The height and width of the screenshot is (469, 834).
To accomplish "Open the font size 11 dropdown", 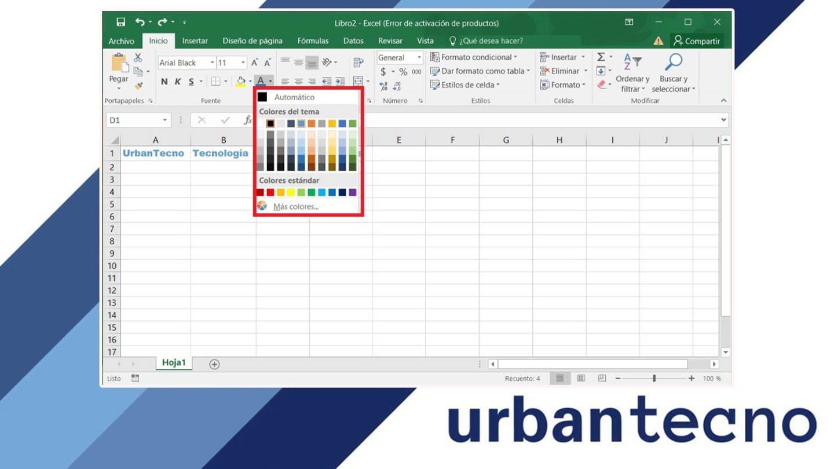I will (243, 63).
